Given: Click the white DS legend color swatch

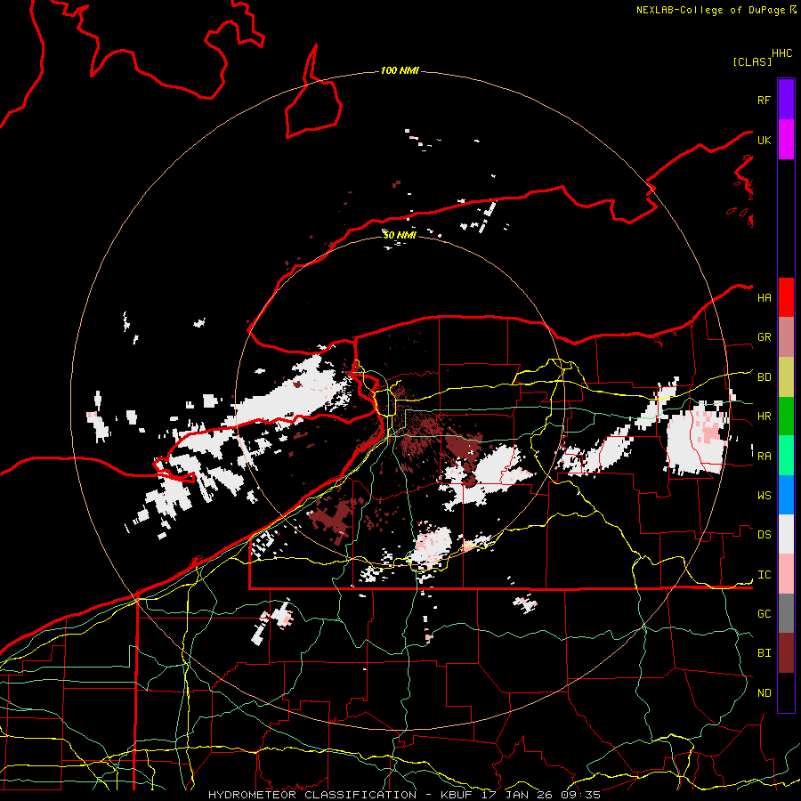Looking at the screenshot, I should [786, 534].
